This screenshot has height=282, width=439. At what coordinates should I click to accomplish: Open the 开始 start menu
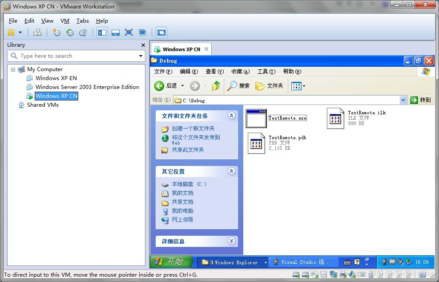[171, 262]
